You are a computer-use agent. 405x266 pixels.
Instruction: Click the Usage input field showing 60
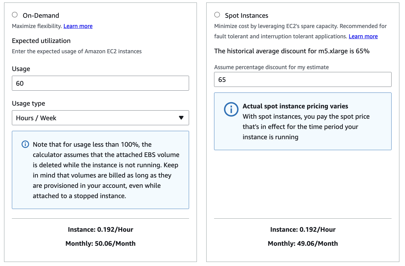(x=100, y=83)
